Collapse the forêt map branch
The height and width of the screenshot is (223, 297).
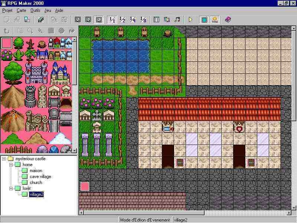11,188
